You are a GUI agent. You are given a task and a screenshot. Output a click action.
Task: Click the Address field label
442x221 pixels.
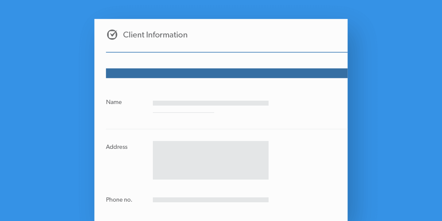coord(117,147)
